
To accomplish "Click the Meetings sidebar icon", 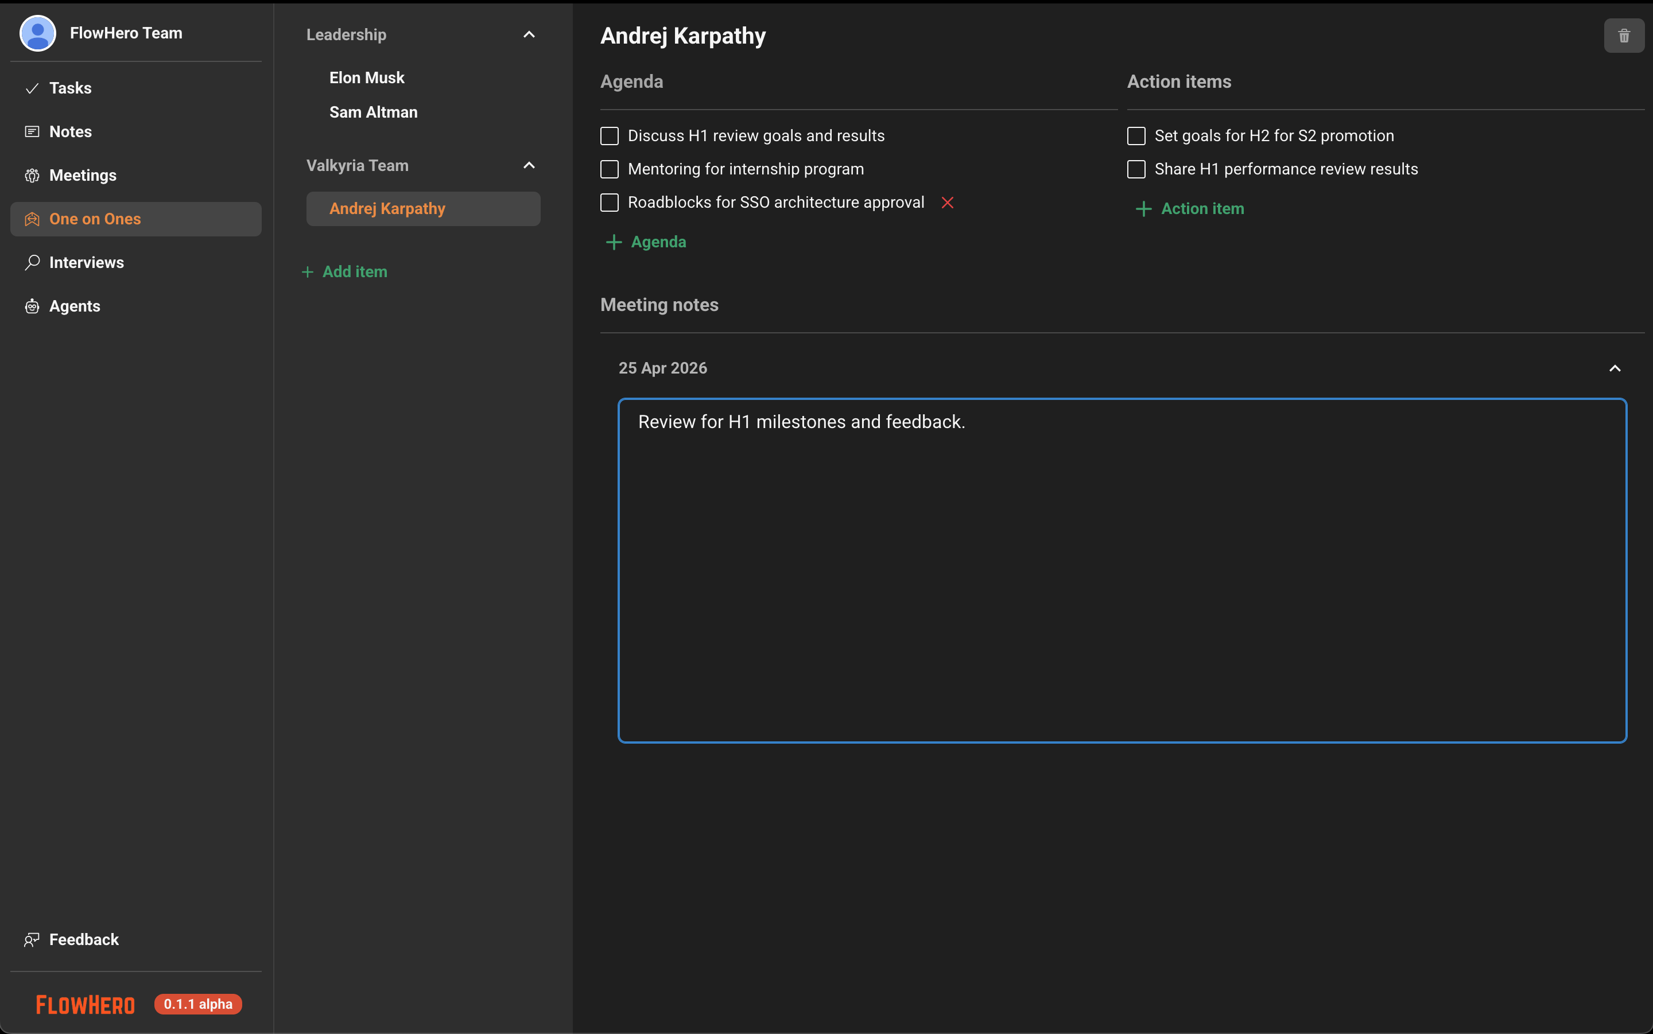I will [x=32, y=176].
